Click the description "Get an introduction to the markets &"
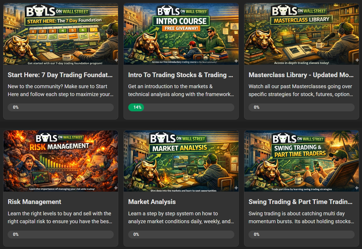Image resolution: width=362 pixels, height=249 pixels. [170, 86]
